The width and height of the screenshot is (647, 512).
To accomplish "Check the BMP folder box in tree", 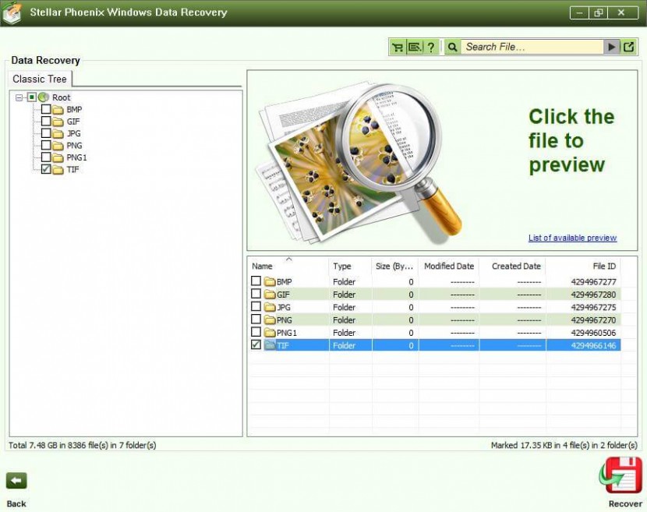I will click(46, 109).
